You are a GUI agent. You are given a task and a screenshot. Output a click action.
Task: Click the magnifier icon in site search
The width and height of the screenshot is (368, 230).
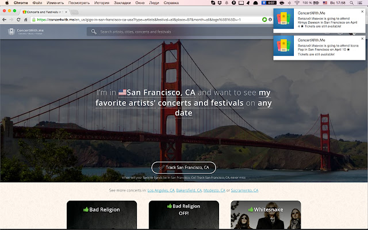[94, 32]
